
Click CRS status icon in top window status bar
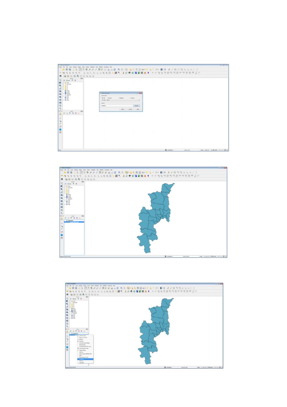click(225, 150)
